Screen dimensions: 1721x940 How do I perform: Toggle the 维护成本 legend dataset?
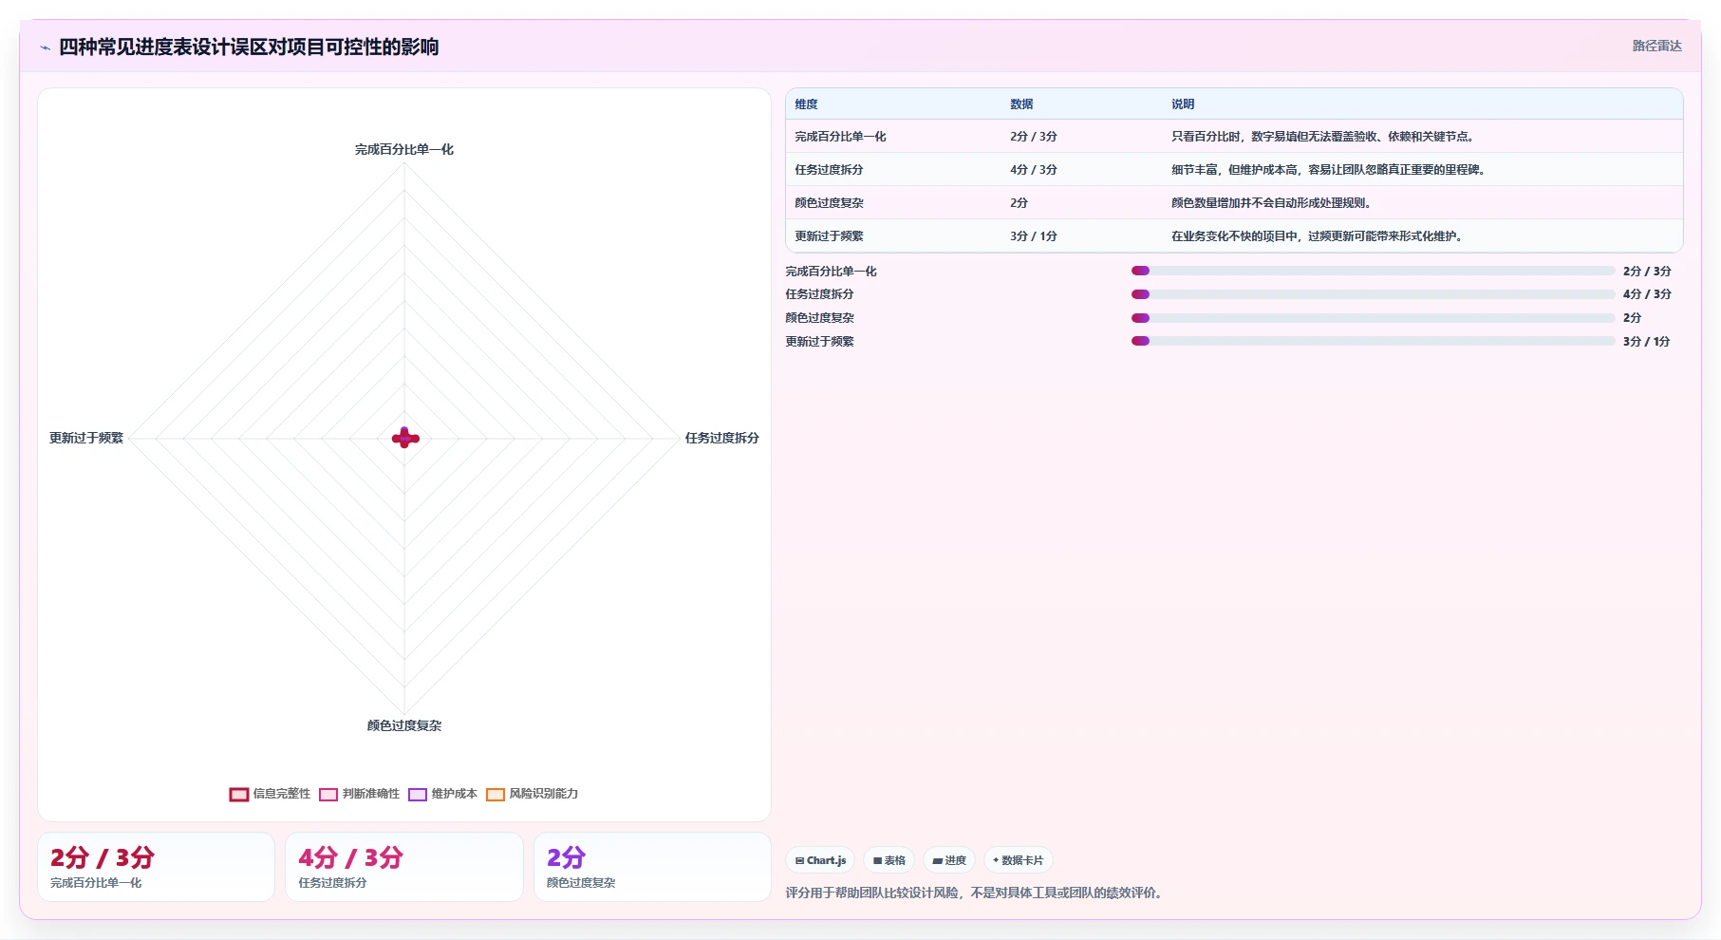tap(443, 794)
